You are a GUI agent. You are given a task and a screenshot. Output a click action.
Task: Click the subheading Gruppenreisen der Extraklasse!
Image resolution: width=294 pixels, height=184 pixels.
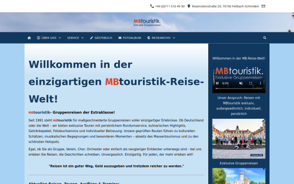click(84, 112)
